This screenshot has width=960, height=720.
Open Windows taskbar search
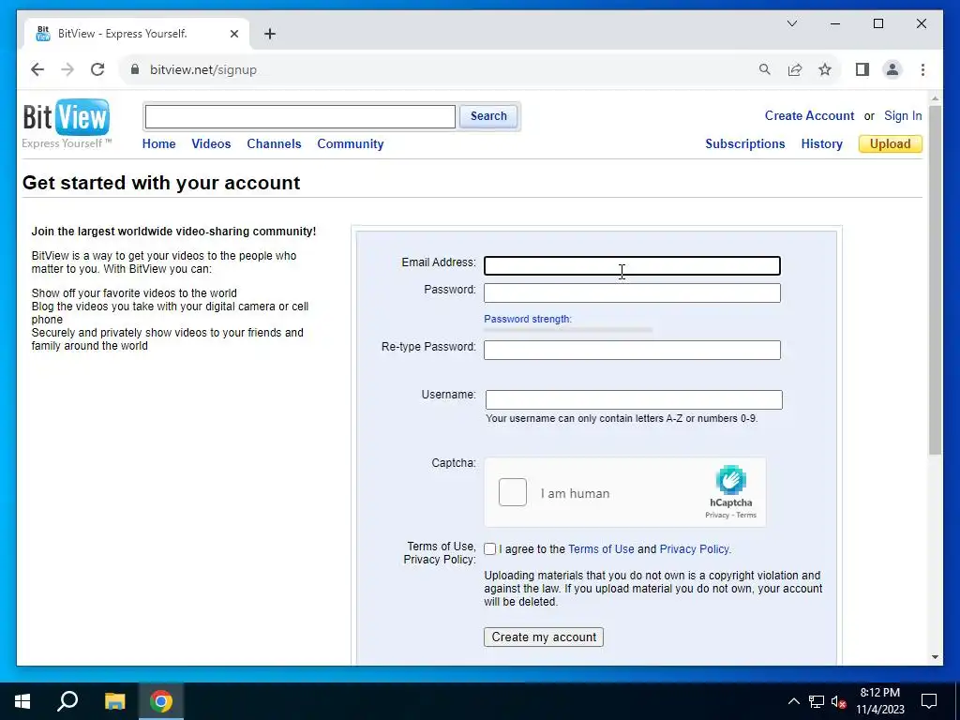pos(67,701)
